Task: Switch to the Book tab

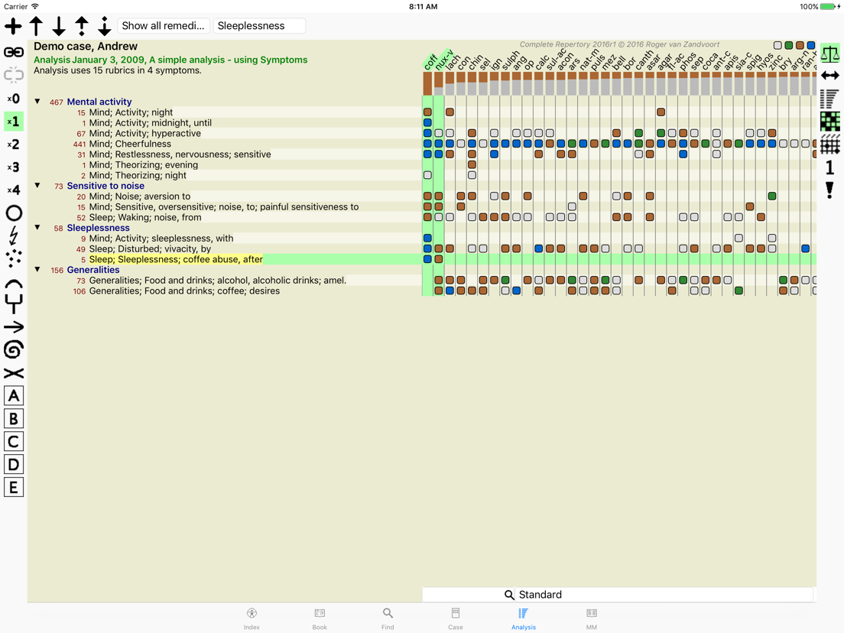Action: (320, 618)
